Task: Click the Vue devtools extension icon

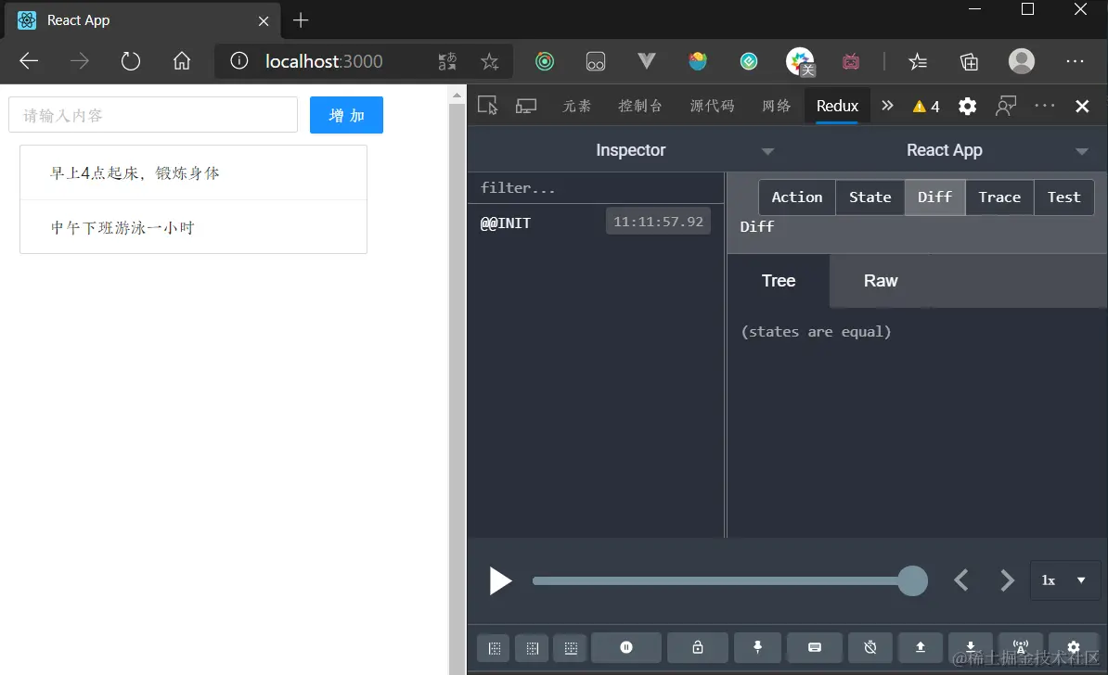Action: tap(646, 61)
